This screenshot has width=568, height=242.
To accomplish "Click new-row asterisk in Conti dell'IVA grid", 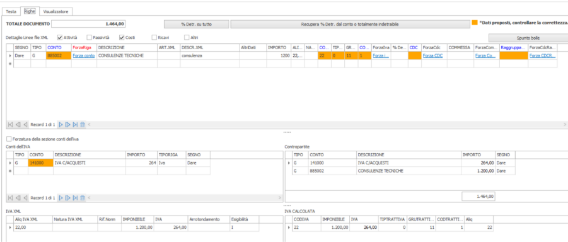I will click(x=10, y=171).
